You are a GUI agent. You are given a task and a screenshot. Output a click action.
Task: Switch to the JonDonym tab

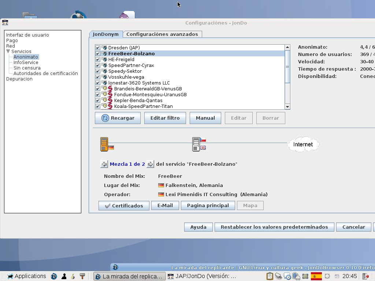point(106,34)
